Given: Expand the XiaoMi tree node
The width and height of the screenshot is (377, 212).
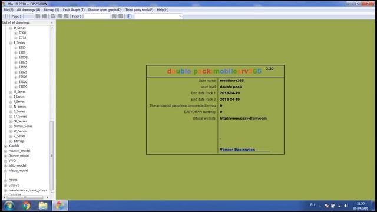Looking at the screenshot, I should tap(5, 146).
